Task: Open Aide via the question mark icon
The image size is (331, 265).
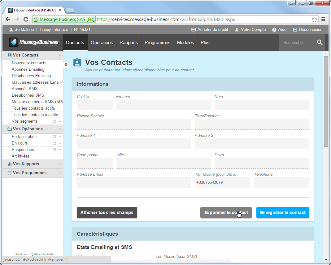Action: click(274, 30)
